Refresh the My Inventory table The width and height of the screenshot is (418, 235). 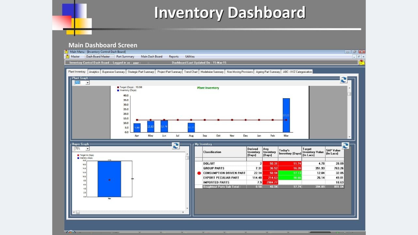345,146
